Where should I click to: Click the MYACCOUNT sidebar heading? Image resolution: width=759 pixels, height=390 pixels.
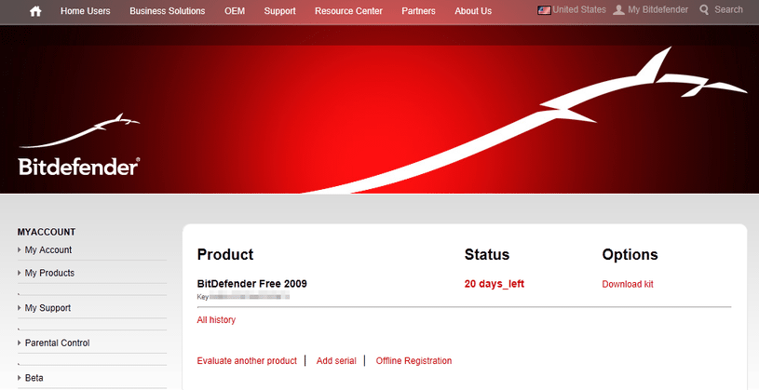click(x=47, y=233)
